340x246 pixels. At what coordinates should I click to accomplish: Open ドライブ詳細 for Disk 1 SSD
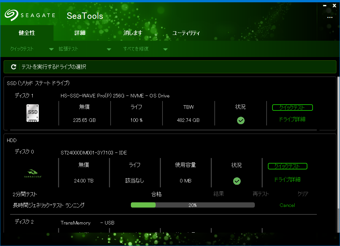point(292,119)
